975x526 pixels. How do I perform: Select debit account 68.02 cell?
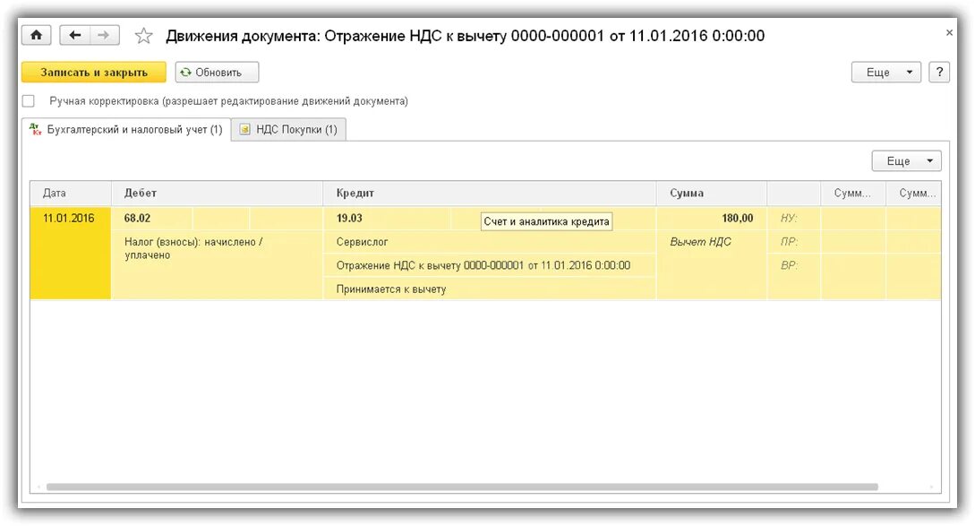coord(152,219)
